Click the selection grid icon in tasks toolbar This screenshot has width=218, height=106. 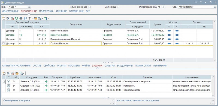pos(21,73)
